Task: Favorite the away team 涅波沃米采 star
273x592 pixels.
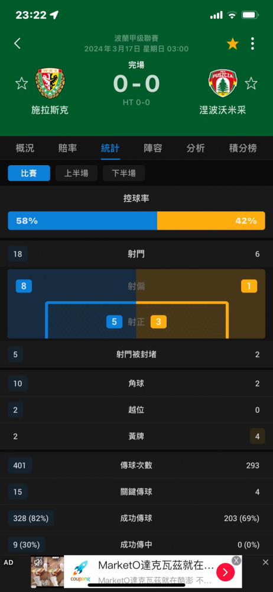Action: (251, 83)
